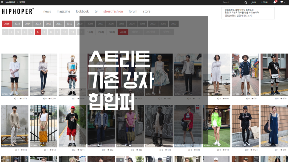Go to the store nav item
Viewport: 289px width, 162px height.
[147, 11]
